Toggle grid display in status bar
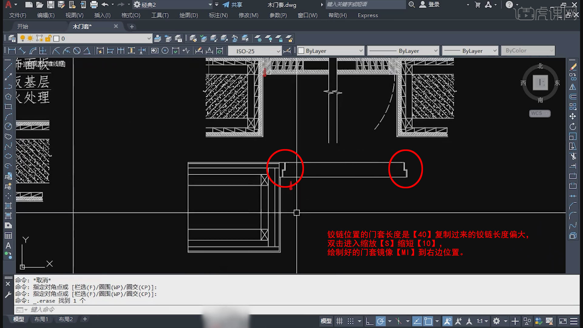Screen dimensions: 583x328 339,321
